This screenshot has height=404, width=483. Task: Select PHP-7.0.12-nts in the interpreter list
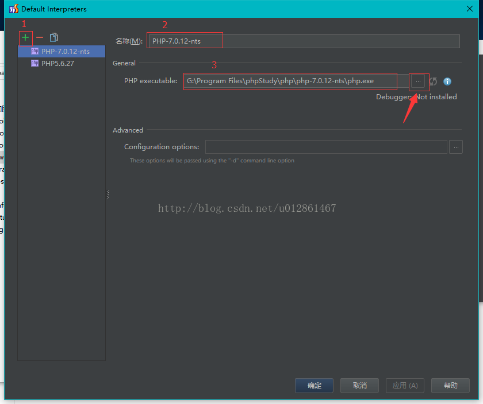[x=65, y=52]
